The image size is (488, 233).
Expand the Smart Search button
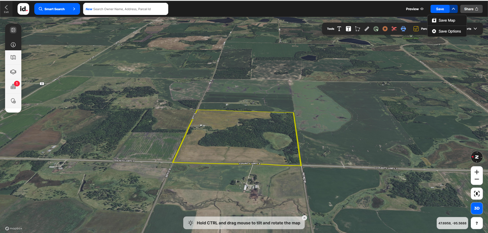tap(57, 9)
